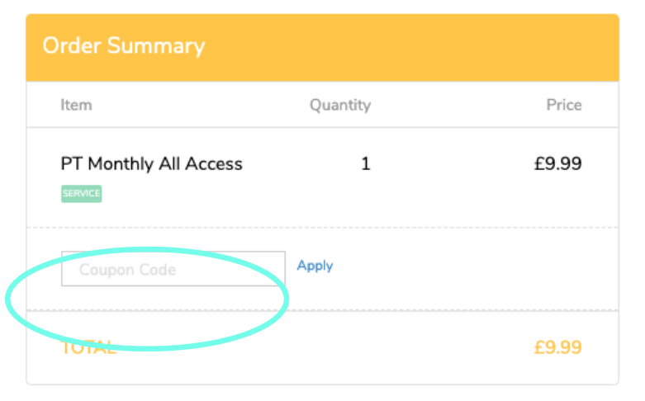645x401 pixels.
Task: Click the orange TOTAL label
Action: [x=88, y=347]
